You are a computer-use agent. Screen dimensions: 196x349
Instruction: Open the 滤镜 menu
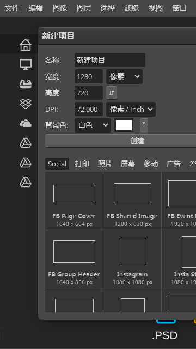(x=132, y=9)
